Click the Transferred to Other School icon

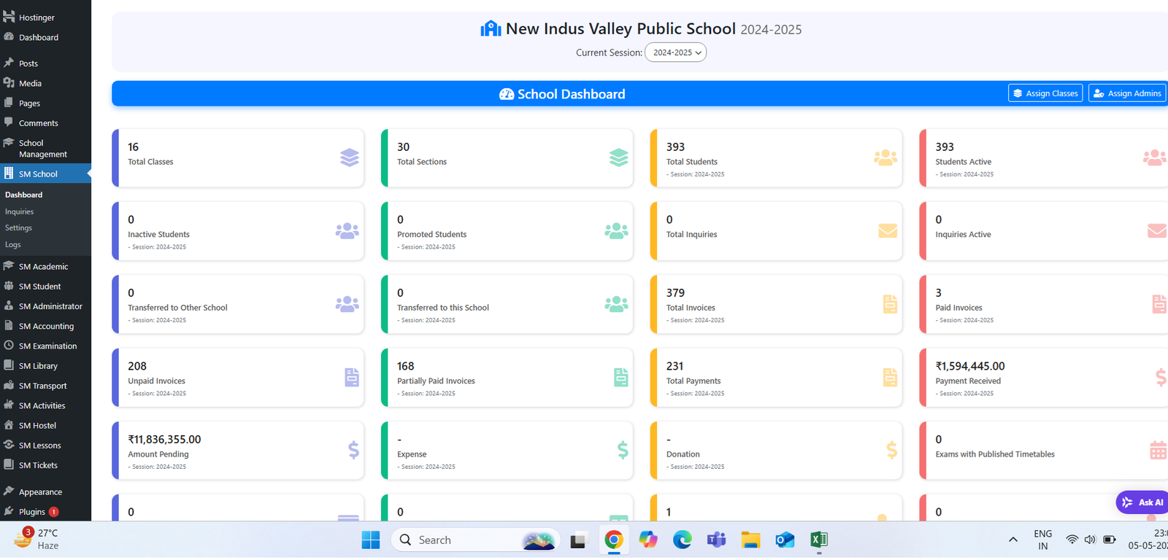click(347, 304)
